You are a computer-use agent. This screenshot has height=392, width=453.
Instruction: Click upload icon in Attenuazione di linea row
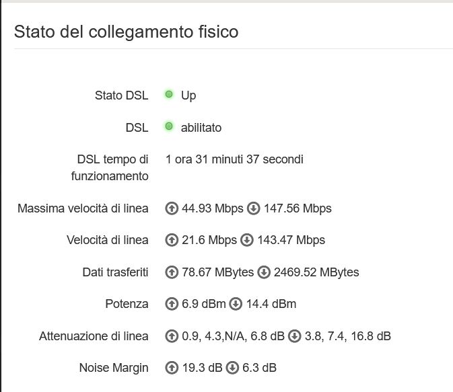[x=172, y=336]
